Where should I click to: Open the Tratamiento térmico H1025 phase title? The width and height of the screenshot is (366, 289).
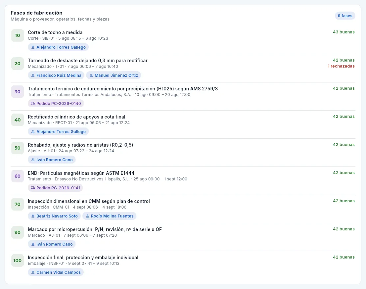(123, 89)
